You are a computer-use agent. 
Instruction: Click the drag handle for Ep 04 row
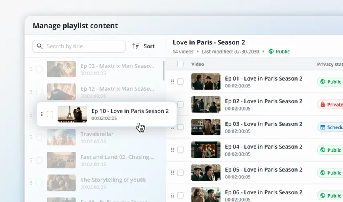point(173,150)
